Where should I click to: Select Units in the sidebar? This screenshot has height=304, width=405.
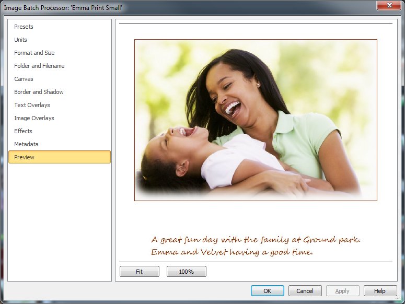pos(21,40)
